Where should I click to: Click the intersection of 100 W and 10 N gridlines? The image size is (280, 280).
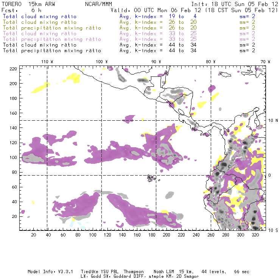pos(101,120)
